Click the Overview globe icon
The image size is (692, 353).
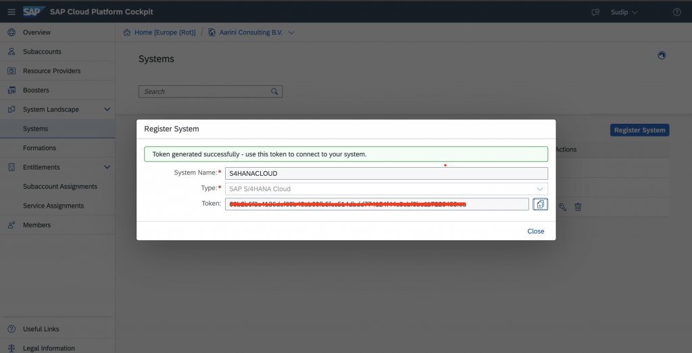[x=11, y=32]
